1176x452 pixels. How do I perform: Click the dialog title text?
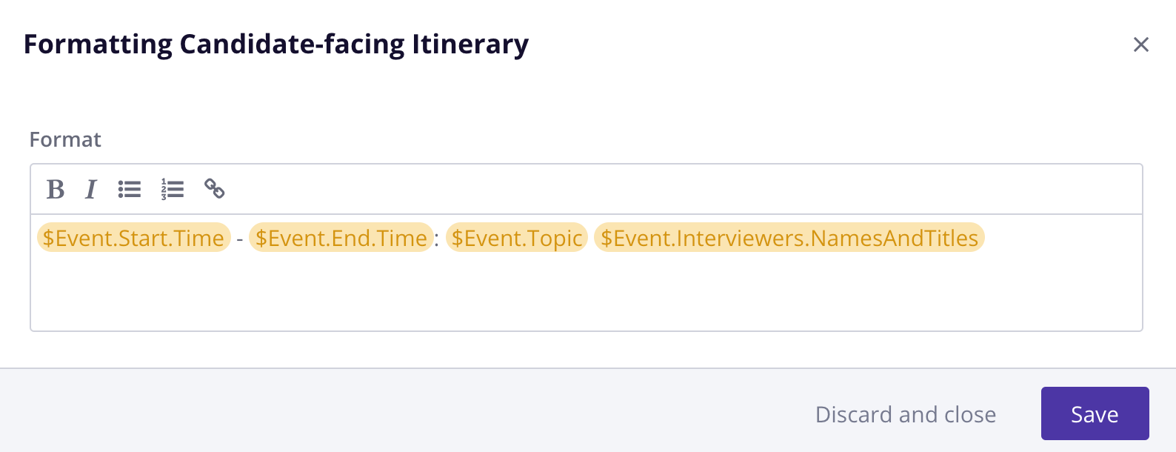[x=275, y=44]
